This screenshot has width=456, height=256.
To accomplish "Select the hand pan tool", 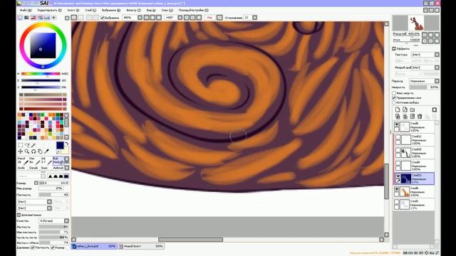I will pyautogui.click(x=40, y=151).
